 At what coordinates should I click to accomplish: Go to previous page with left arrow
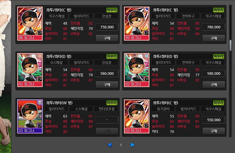coord(110,145)
